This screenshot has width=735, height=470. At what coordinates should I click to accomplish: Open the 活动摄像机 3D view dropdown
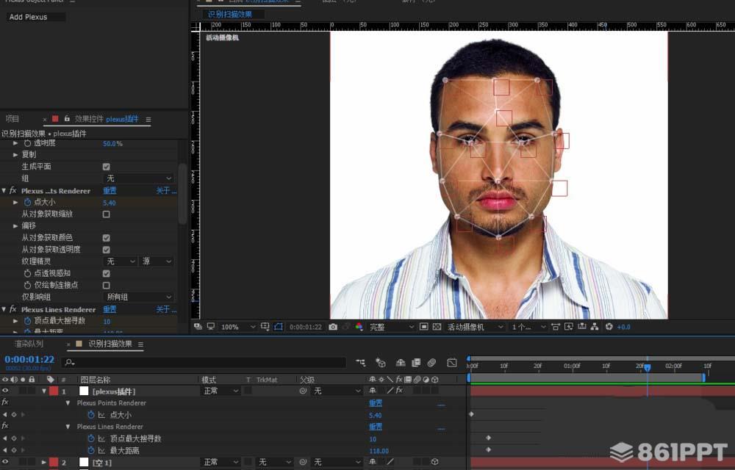(474, 327)
